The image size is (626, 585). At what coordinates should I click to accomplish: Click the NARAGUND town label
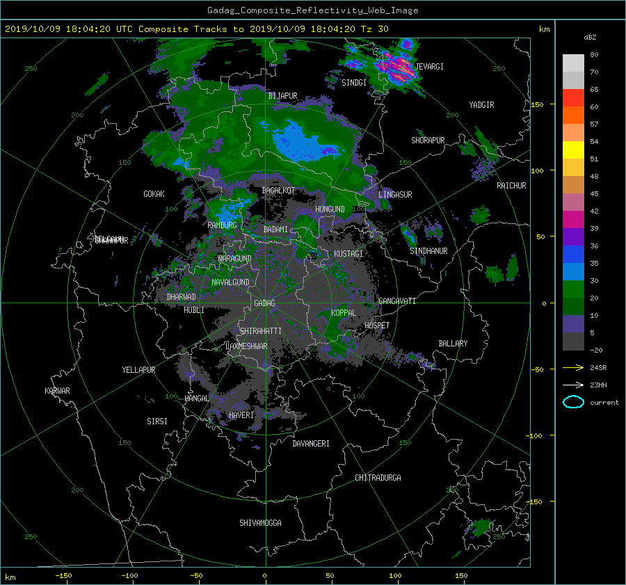[x=235, y=258]
